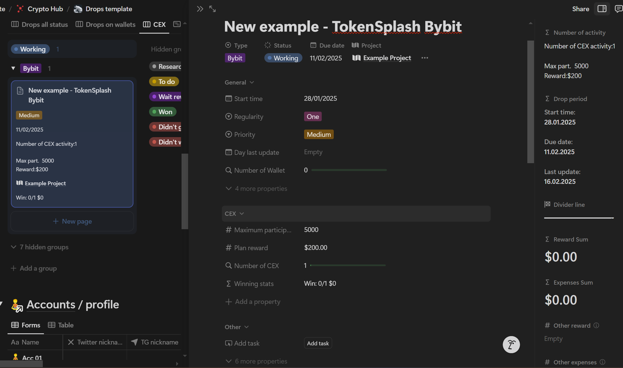Click the Other expenses info icon
Screen dimensions: 623x368
602,362
